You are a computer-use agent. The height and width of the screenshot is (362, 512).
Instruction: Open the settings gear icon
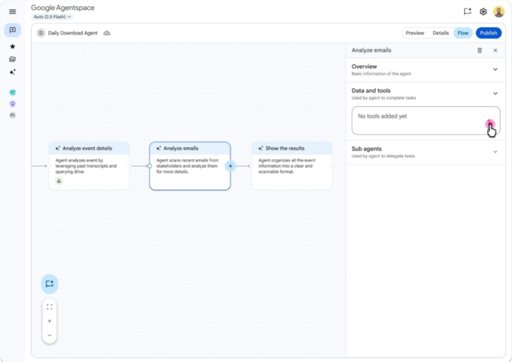(483, 12)
